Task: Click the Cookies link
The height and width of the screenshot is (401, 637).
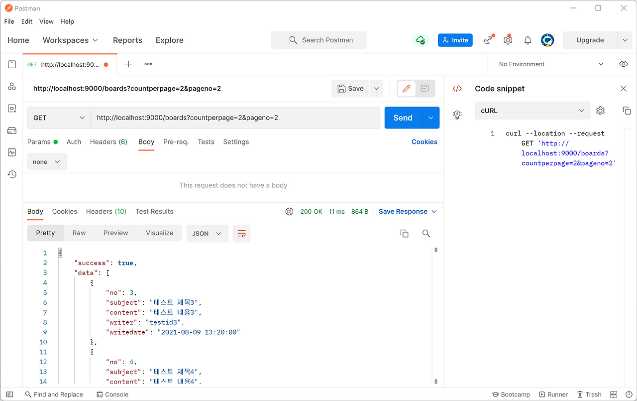Action: 424,142
